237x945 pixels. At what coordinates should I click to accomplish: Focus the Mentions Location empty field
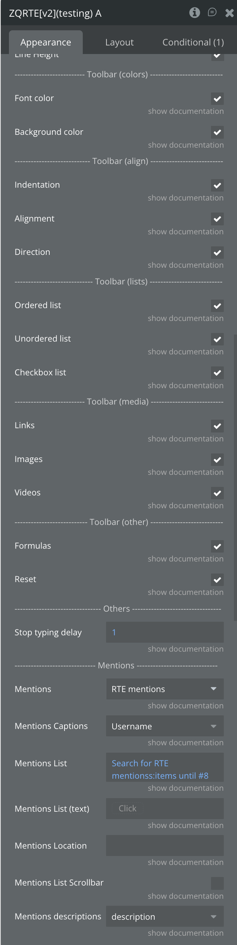point(165,846)
